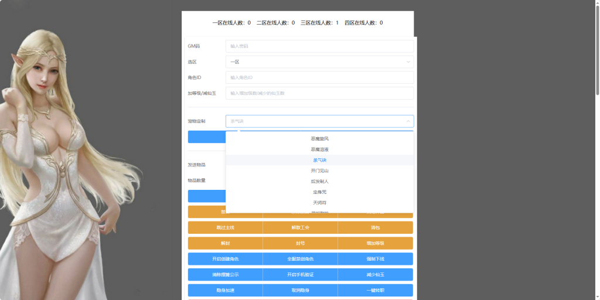Viewport: 600px width, 300px height.
Task: Click the 取消隐身 button
Action: [301, 291]
